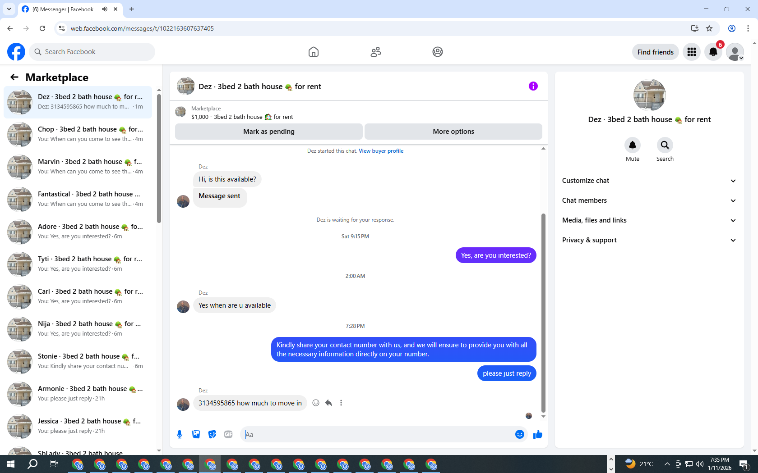Mark the listing as pending
This screenshot has height=473, width=758.
pyautogui.click(x=269, y=132)
